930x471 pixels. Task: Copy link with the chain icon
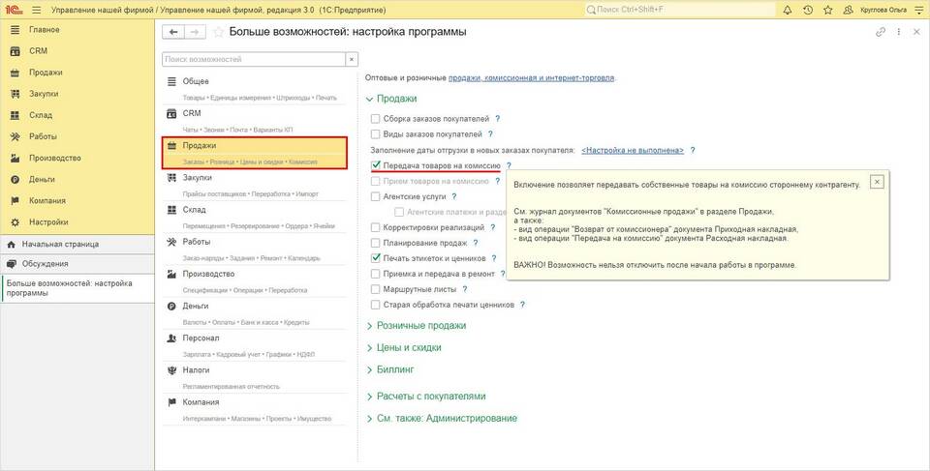pyautogui.click(x=881, y=32)
